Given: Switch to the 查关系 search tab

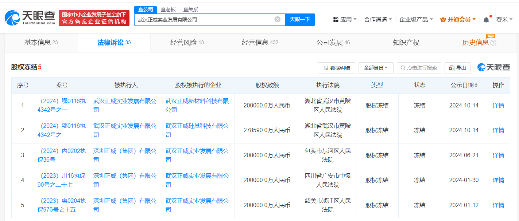Looking at the screenshot, I should (x=191, y=10).
